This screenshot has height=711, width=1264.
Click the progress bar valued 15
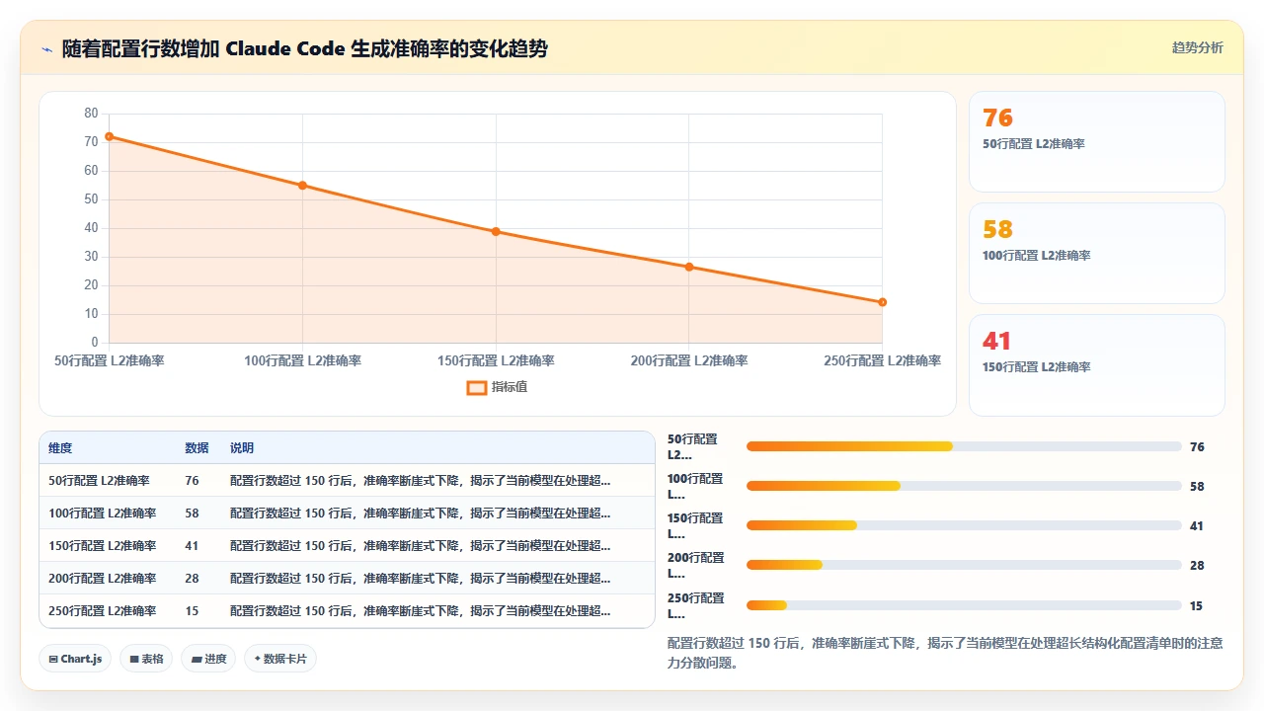pos(964,605)
